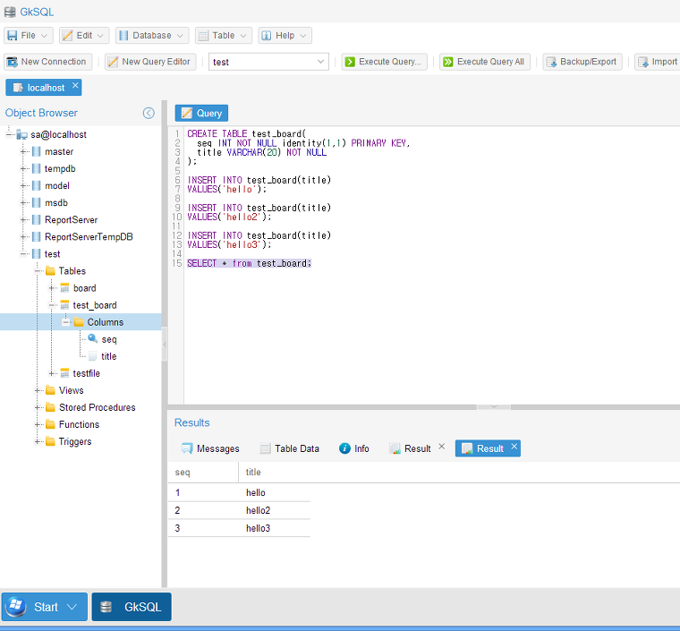Select the Query editor tab

(201, 113)
